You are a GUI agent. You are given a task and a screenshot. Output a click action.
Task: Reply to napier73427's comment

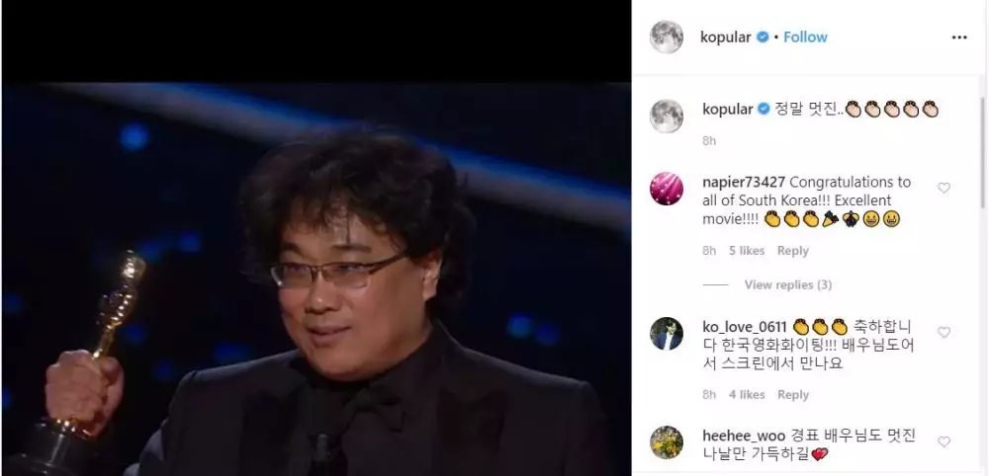point(793,251)
